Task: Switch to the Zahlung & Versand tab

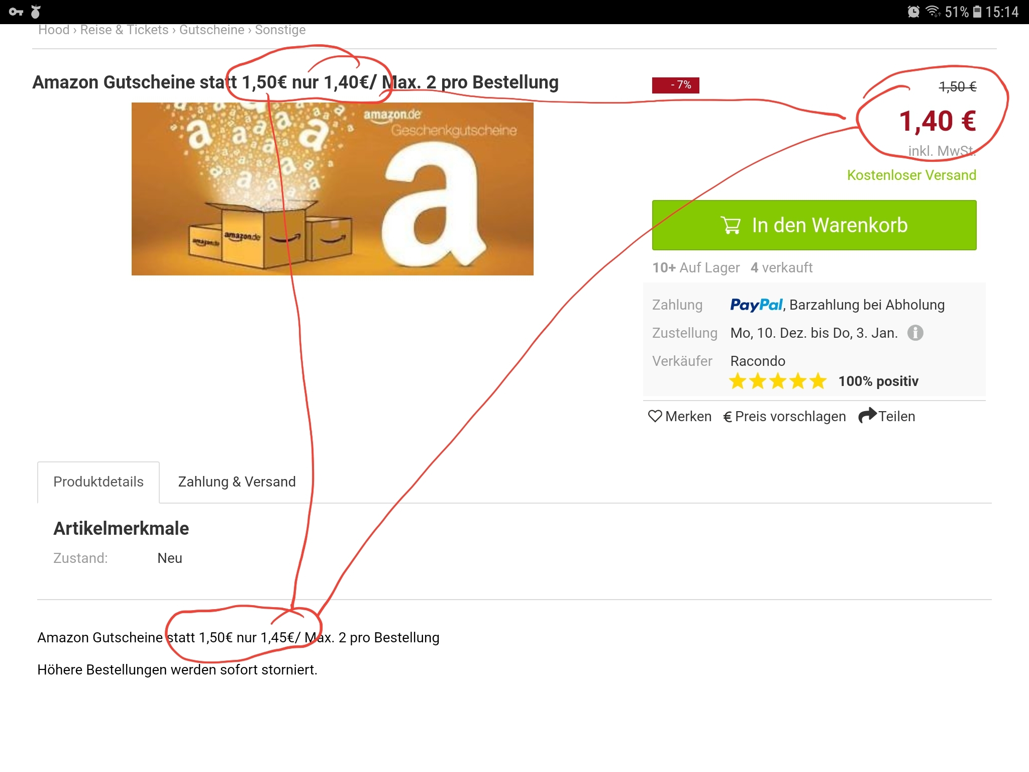Action: click(x=237, y=481)
